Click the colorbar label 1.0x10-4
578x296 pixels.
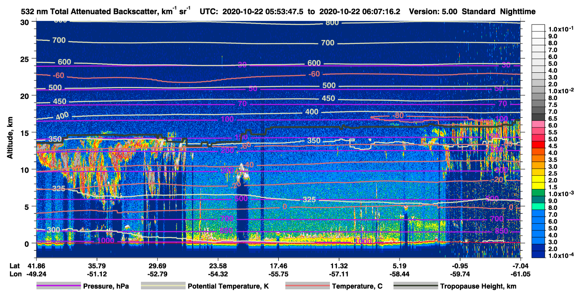pyautogui.click(x=561, y=256)
